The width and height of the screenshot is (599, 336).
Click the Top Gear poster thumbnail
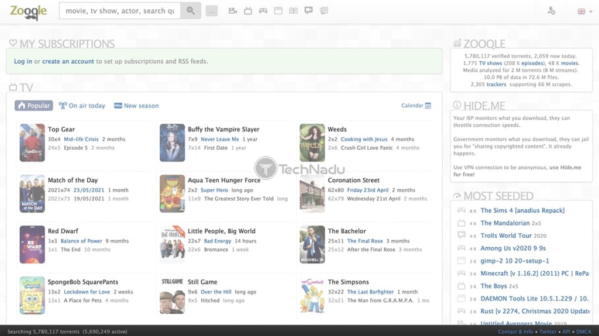pyautogui.click(x=32, y=143)
